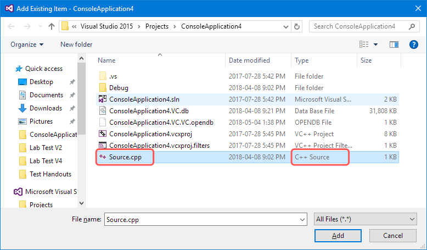Screen dimensions: 427x250
Task: Sort by Type column header
Action: coord(301,60)
